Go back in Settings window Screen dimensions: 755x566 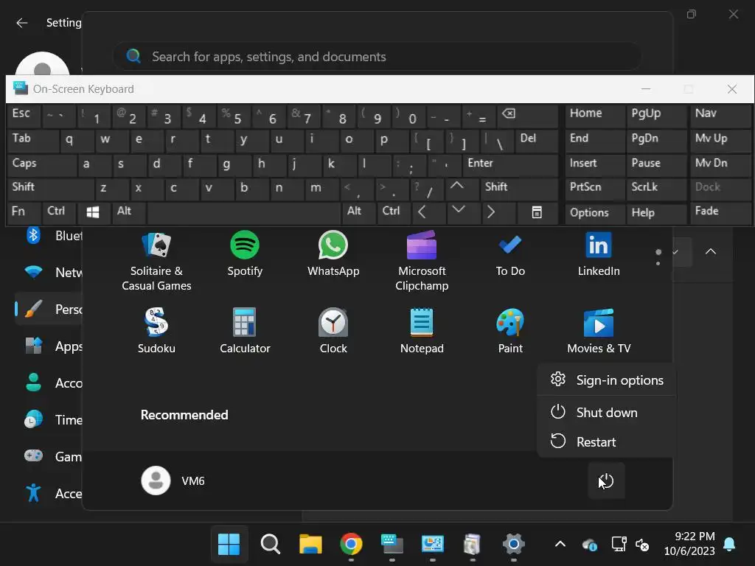[x=21, y=23]
